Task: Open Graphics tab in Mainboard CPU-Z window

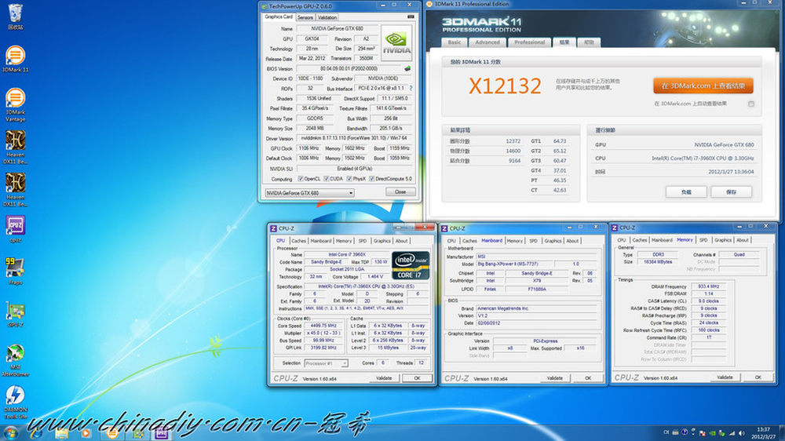Action: point(553,241)
